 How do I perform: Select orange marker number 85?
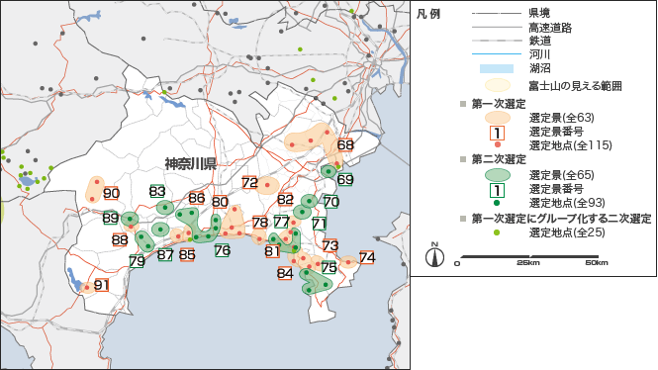pos(187,254)
